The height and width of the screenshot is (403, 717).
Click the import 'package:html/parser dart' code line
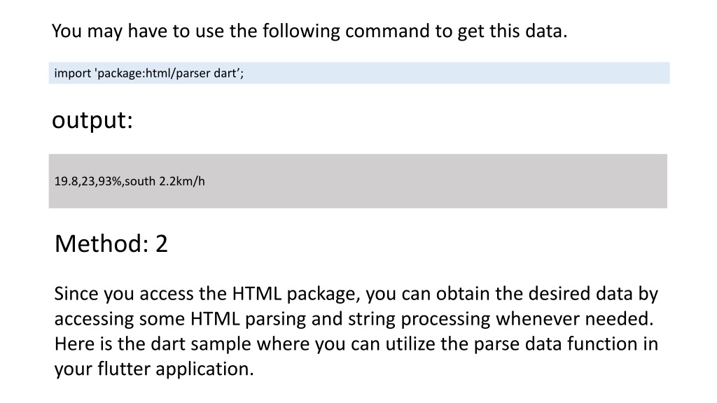coord(149,73)
